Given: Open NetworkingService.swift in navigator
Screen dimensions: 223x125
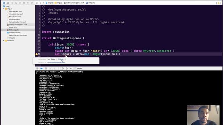Looking at the screenshot, I should [x=18, y=22].
